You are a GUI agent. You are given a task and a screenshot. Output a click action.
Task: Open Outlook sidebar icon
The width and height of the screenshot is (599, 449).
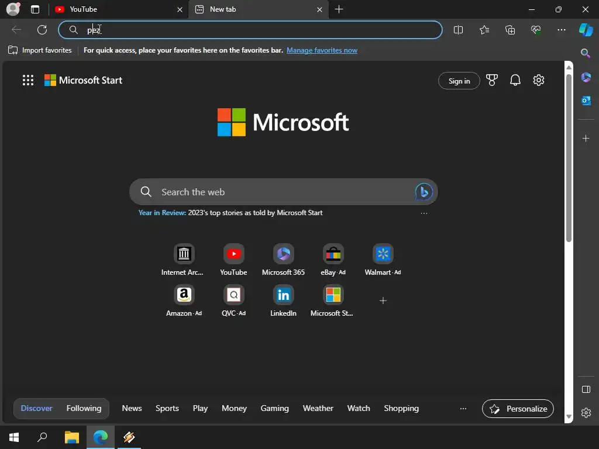point(586,101)
